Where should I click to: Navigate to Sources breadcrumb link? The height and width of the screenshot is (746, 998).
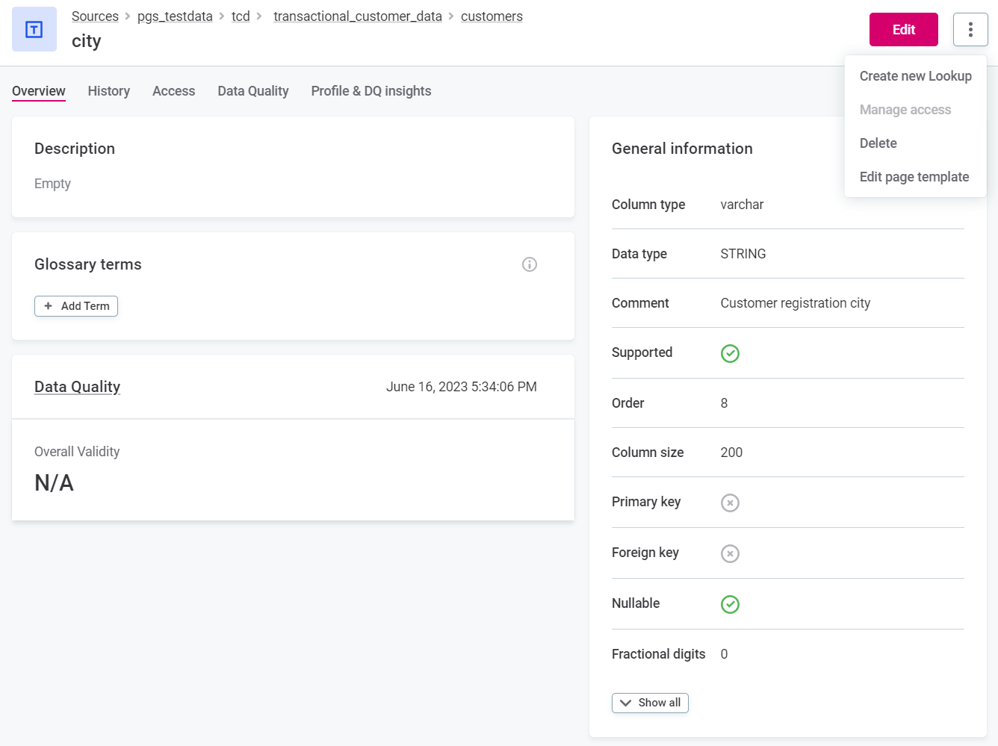point(95,16)
